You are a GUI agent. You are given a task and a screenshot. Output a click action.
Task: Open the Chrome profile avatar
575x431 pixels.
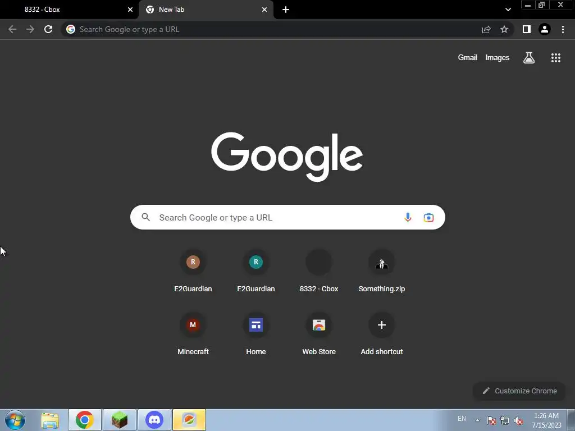click(545, 29)
